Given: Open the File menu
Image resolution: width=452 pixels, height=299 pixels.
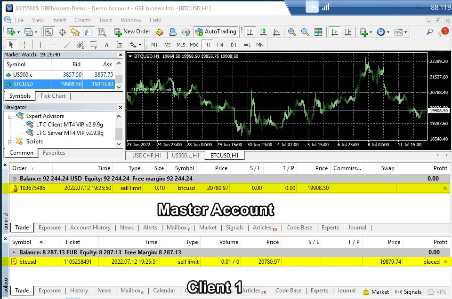Looking at the screenshot, I should (19, 20).
